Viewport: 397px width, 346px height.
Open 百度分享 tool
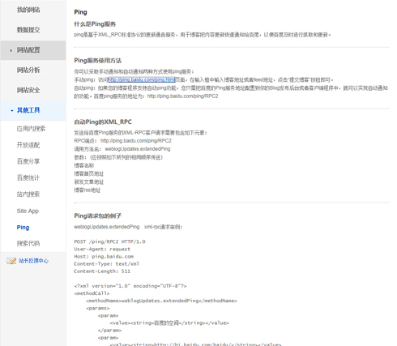click(28, 161)
